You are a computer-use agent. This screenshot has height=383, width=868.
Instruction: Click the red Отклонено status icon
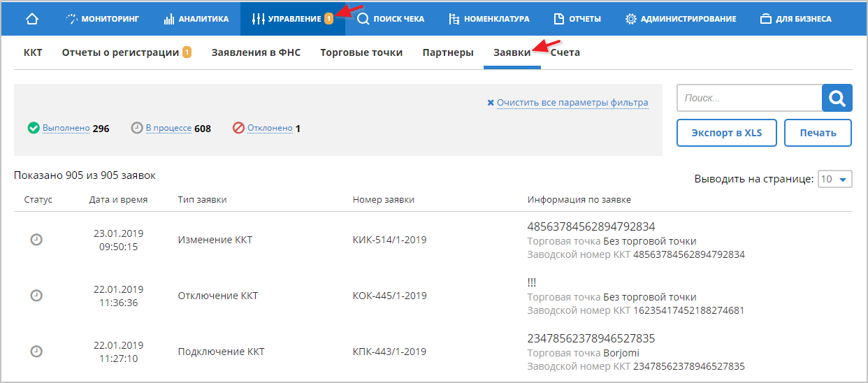point(238,128)
